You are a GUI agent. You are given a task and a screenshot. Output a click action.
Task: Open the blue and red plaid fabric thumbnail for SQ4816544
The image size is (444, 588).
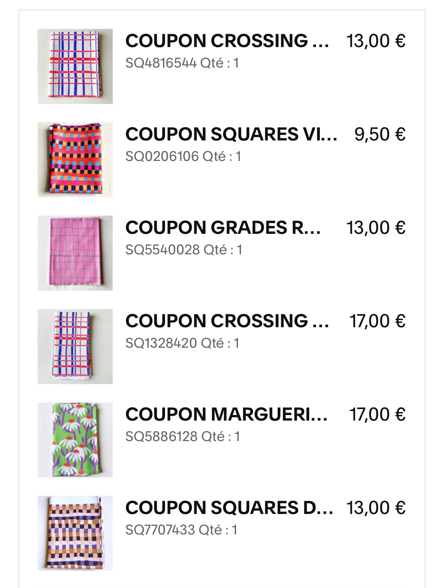coord(75,66)
